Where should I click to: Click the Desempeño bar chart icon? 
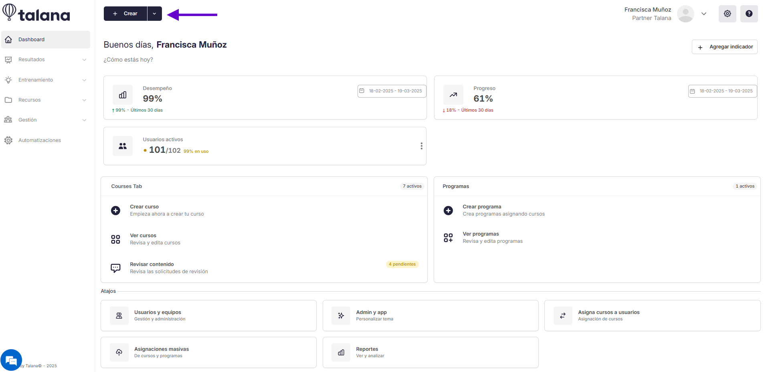pyautogui.click(x=123, y=95)
